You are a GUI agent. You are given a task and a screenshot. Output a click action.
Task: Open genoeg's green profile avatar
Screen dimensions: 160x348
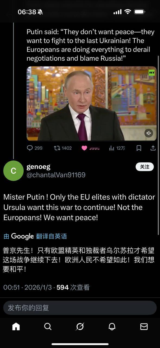tap(13, 171)
